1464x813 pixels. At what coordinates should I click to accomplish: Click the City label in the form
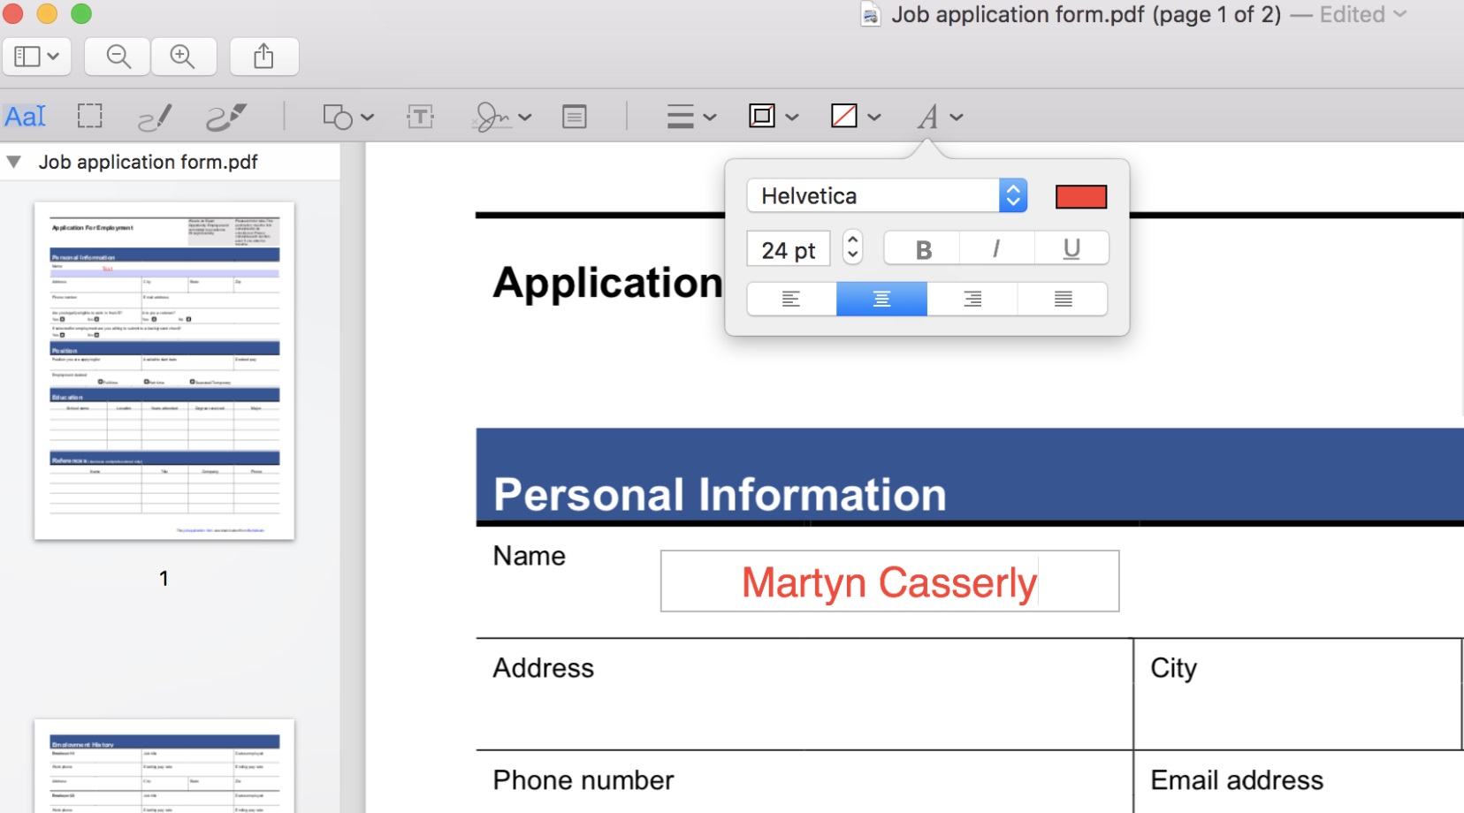1174,669
